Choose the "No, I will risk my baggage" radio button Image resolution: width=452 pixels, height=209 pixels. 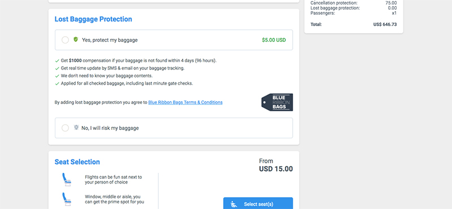coord(65,128)
